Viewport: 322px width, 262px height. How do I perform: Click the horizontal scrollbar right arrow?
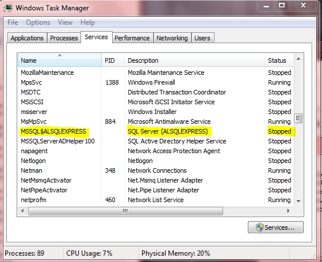pyautogui.click(x=288, y=211)
